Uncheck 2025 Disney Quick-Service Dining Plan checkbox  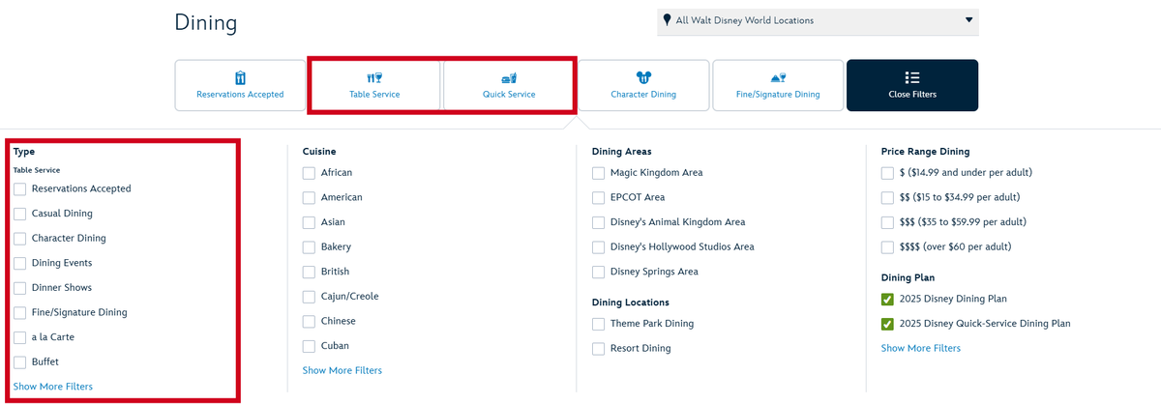[888, 324]
